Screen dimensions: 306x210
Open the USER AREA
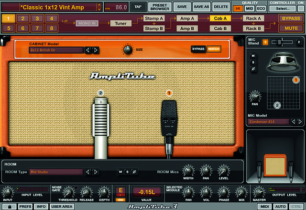62,207
